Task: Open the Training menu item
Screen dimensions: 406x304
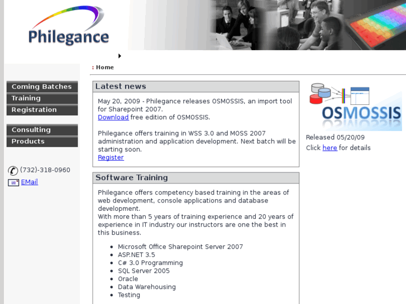Action: tap(42, 98)
